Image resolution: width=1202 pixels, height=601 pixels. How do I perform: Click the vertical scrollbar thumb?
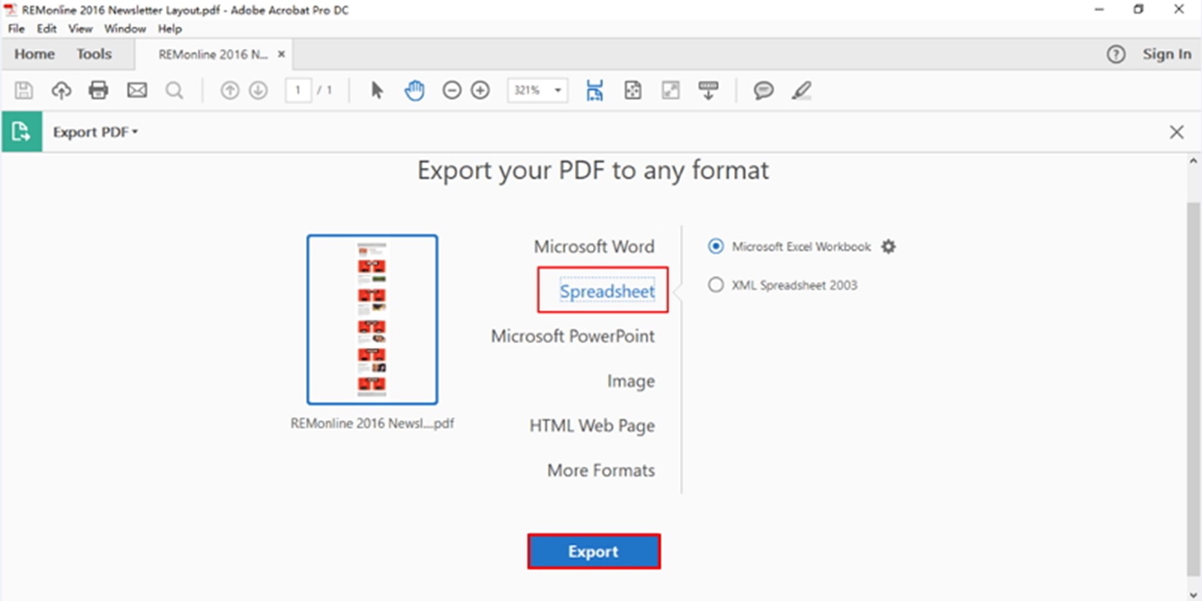(1193, 388)
